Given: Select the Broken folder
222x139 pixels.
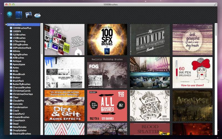Looking at the screenshot, I should click(15, 78).
